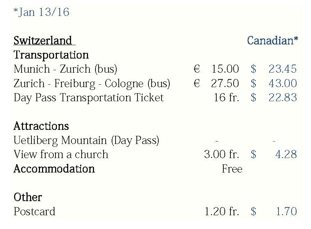Click "Day Pass Transportation Ticket" row label
The width and height of the screenshot is (311, 229).
click(88, 98)
